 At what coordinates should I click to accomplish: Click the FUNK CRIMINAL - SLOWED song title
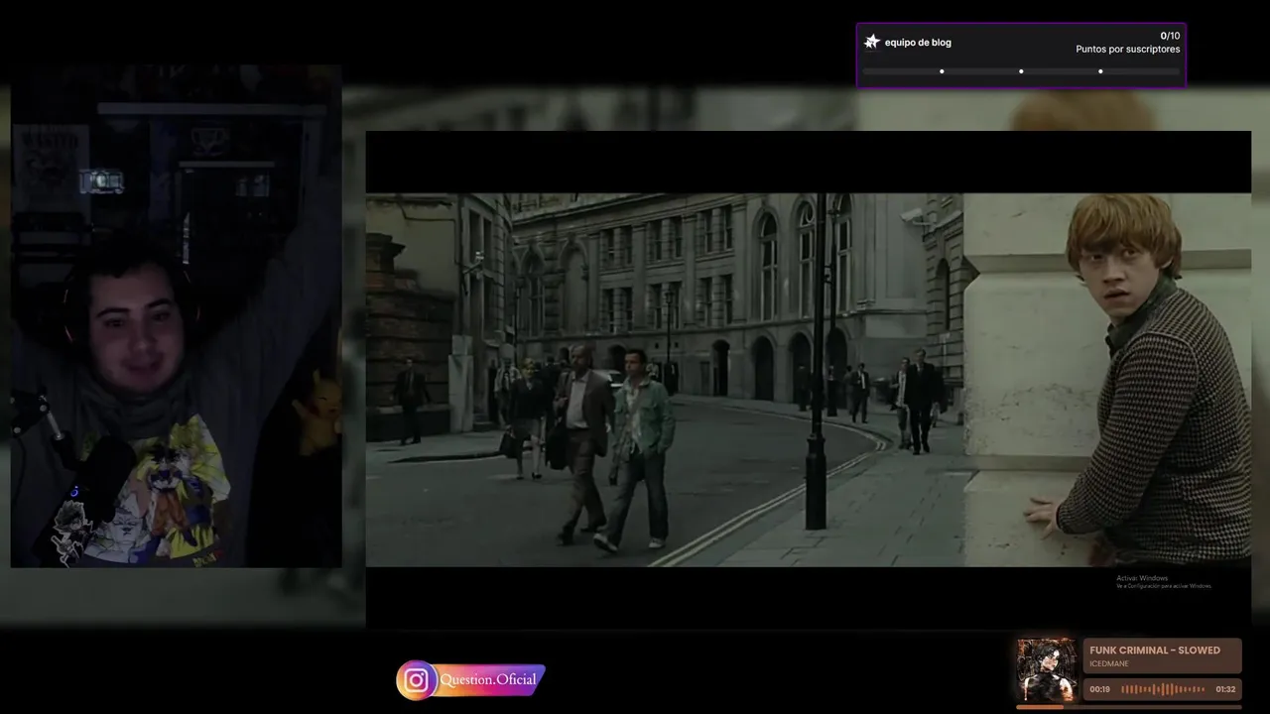(1155, 651)
